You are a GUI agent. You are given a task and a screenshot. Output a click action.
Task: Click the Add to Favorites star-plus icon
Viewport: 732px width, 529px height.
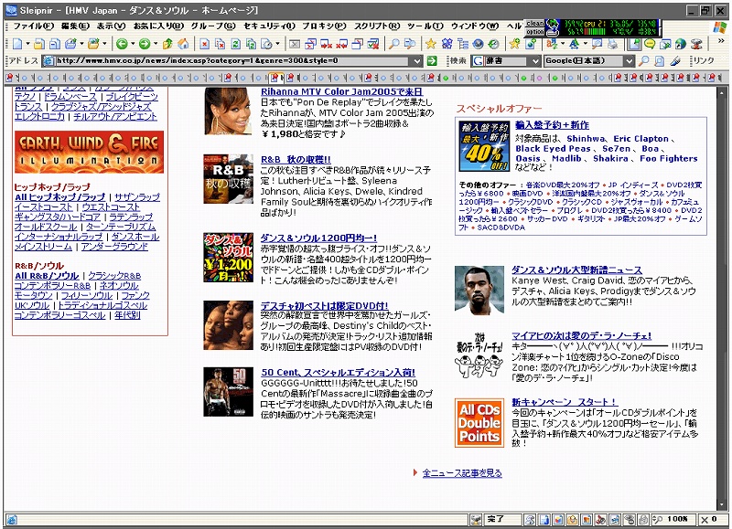pyautogui.click(x=514, y=44)
